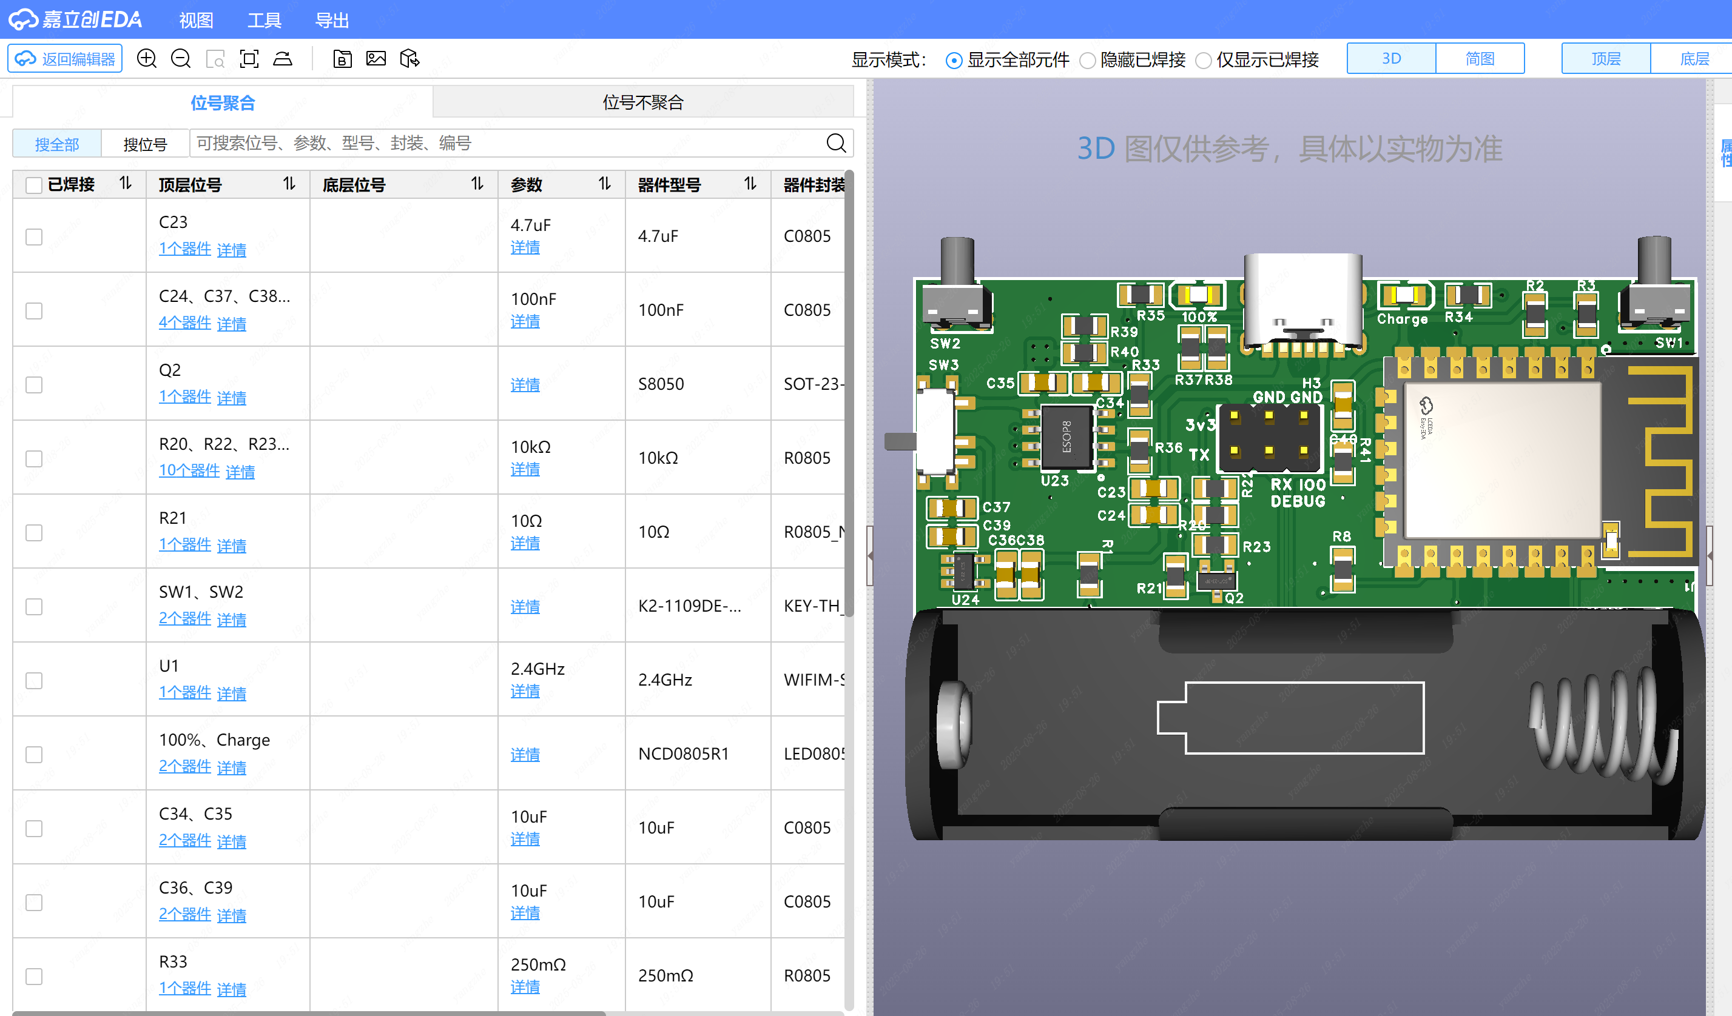This screenshot has width=1732, height=1016.
Task: Click the 3D cube export icon
Action: tap(409, 58)
